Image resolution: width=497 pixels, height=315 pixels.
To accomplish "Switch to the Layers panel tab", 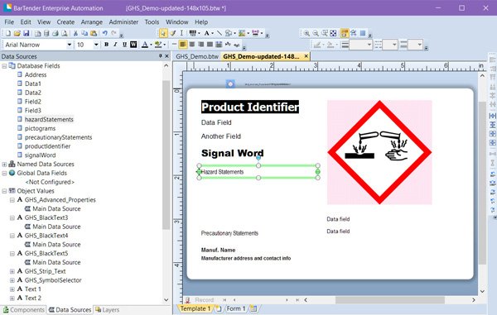I will pyautogui.click(x=107, y=309).
